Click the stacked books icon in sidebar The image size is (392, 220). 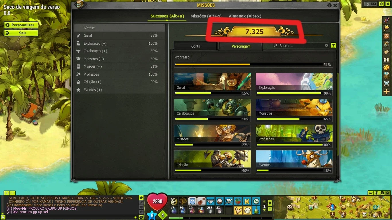click(387, 44)
